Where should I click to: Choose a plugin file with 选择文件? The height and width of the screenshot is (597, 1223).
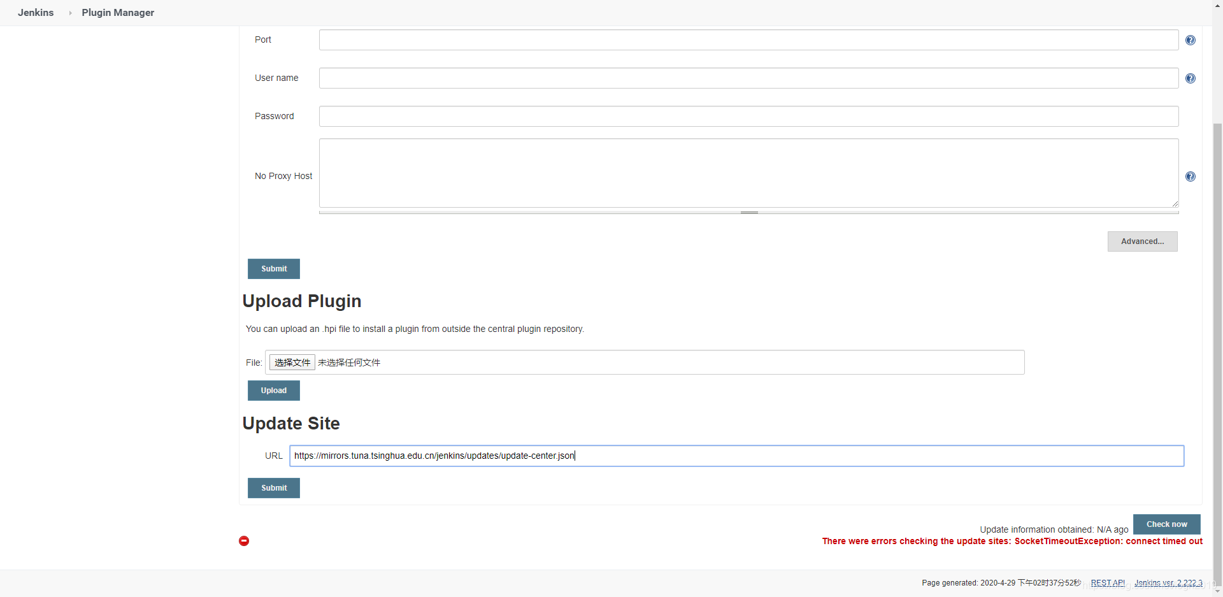pos(292,363)
